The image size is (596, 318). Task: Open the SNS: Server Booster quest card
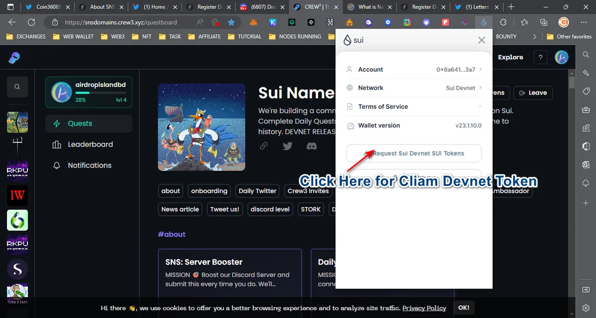(x=230, y=280)
